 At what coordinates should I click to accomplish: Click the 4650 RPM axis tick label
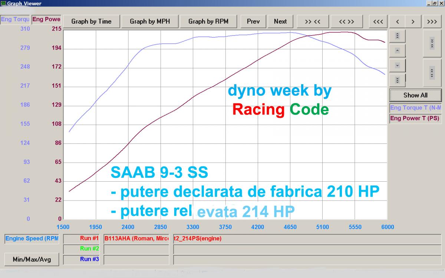(290, 227)
